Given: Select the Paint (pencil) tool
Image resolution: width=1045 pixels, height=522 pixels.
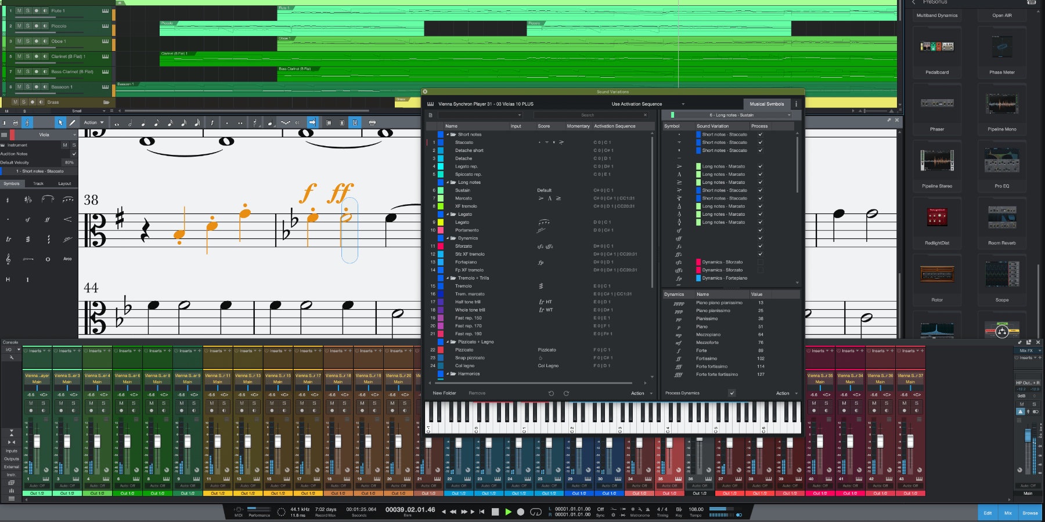Looking at the screenshot, I should coord(73,122).
